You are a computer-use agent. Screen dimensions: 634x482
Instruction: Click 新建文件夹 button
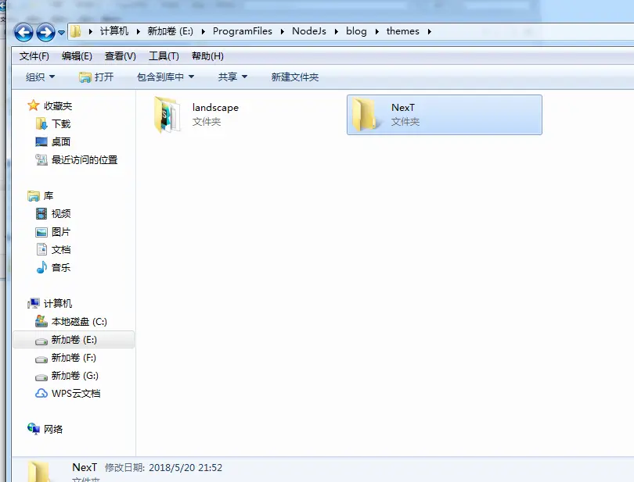(295, 77)
